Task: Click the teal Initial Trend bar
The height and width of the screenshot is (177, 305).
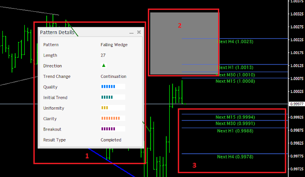Action: [107, 97]
